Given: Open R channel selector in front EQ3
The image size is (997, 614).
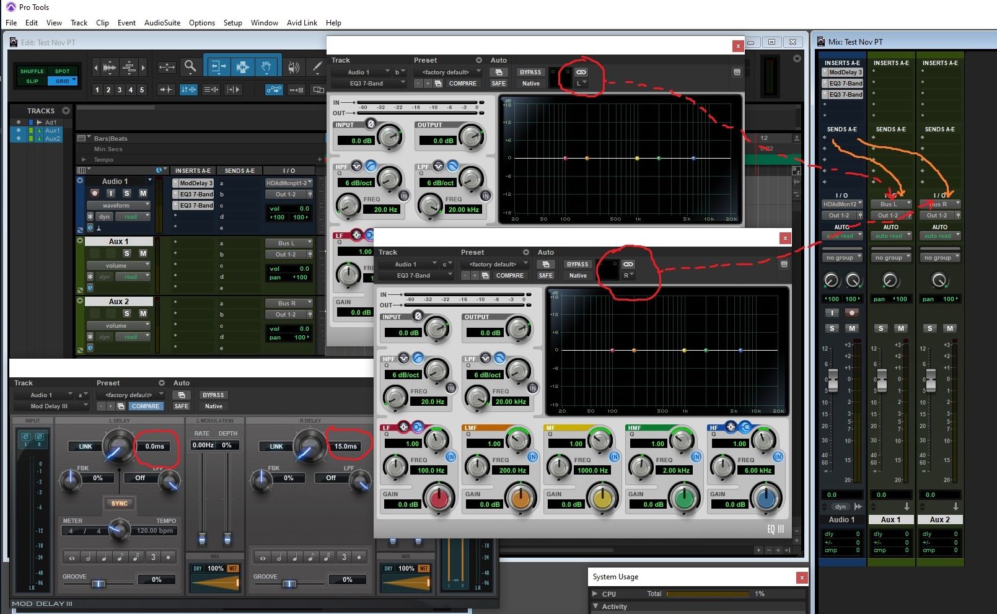Looking at the screenshot, I should click(x=628, y=275).
